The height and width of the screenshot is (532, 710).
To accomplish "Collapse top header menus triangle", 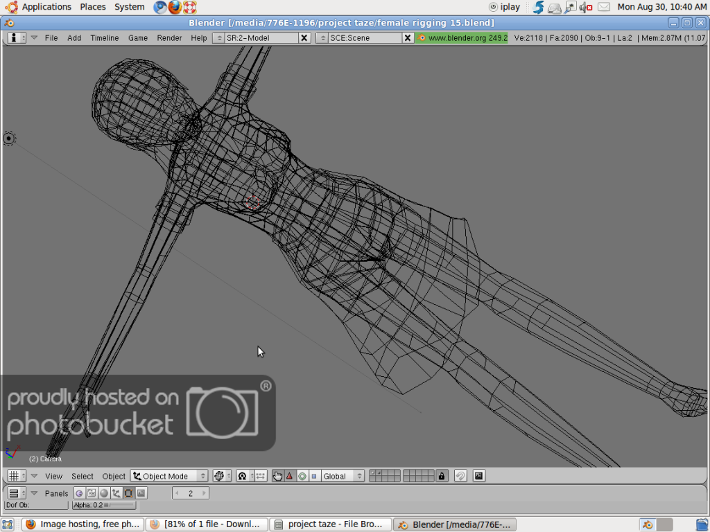I will pyautogui.click(x=34, y=37).
